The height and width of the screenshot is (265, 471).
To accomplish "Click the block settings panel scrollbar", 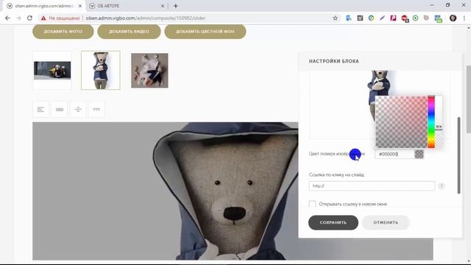I will click(x=458, y=155).
